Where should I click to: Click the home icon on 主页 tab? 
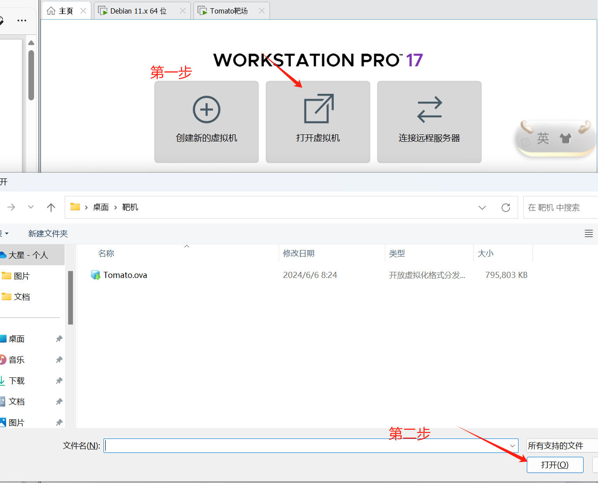coord(51,11)
